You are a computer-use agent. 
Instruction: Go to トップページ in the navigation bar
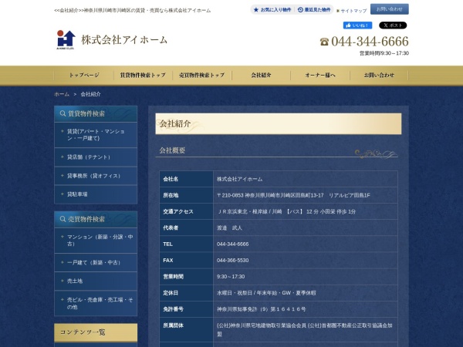[x=84, y=76]
